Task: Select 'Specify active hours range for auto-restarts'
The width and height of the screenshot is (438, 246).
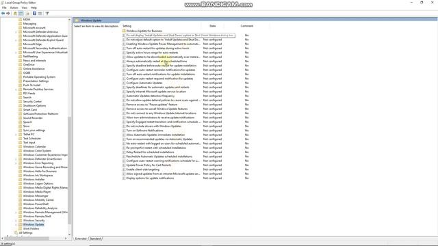Action: click(152, 53)
